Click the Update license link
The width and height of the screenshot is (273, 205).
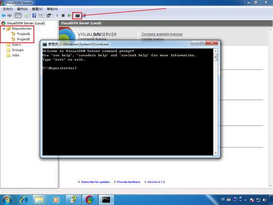coord(153,39)
